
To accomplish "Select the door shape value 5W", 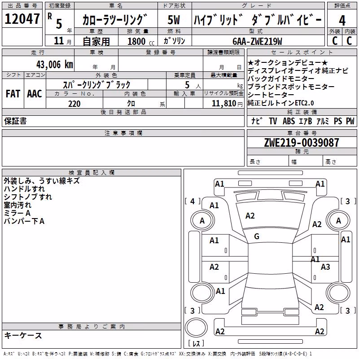I will [x=174, y=20].
